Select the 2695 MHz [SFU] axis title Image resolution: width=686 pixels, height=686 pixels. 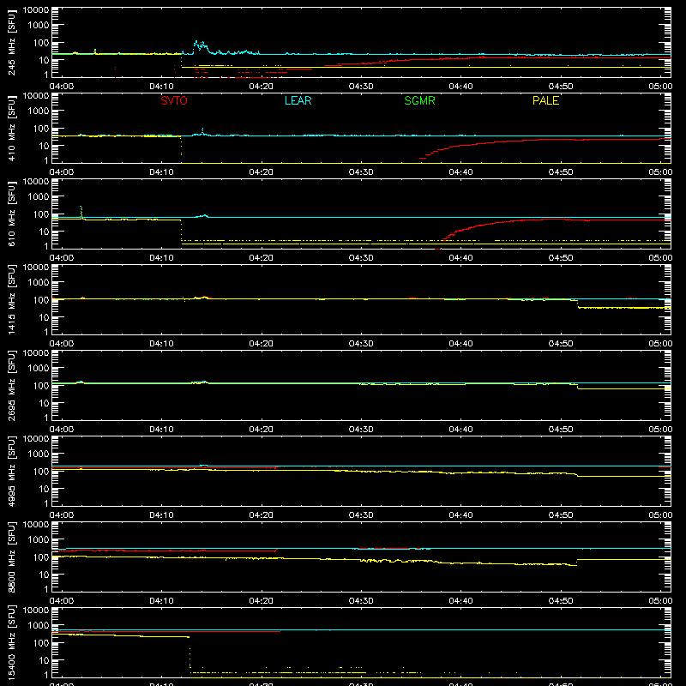pos(11,385)
